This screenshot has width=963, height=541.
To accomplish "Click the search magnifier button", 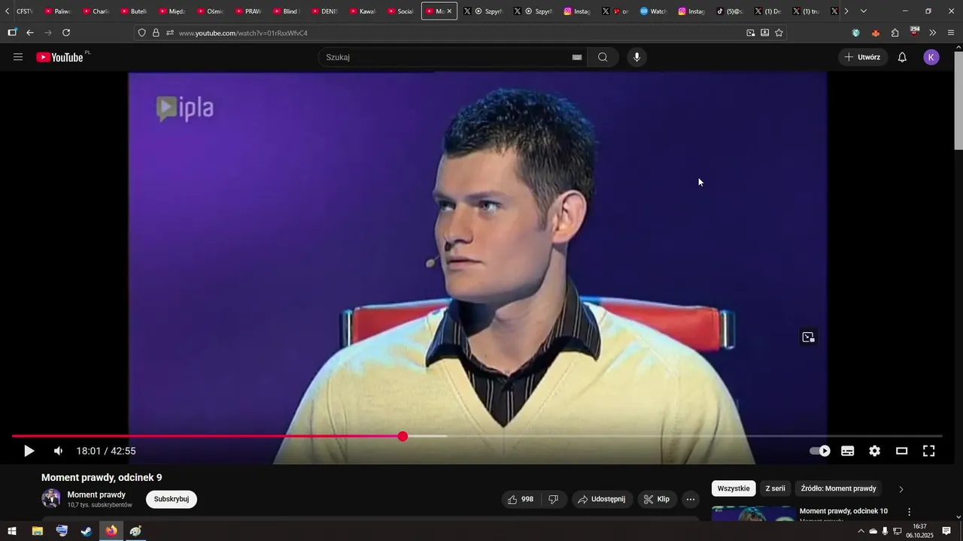I will [x=603, y=57].
